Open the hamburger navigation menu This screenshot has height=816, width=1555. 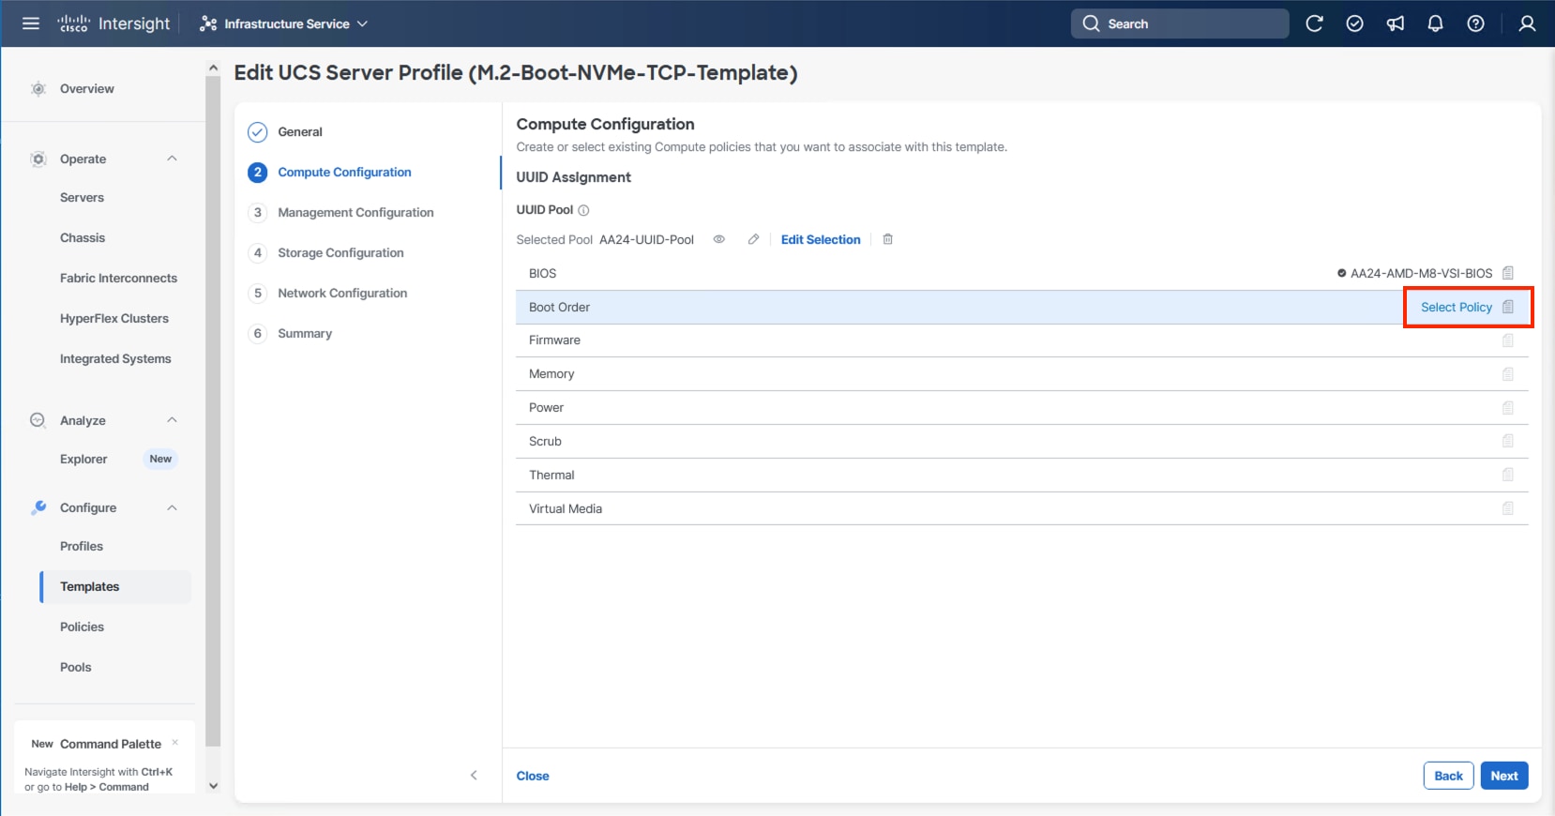(x=31, y=23)
